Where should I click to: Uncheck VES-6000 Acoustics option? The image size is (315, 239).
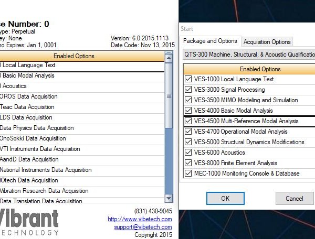pos(188,153)
